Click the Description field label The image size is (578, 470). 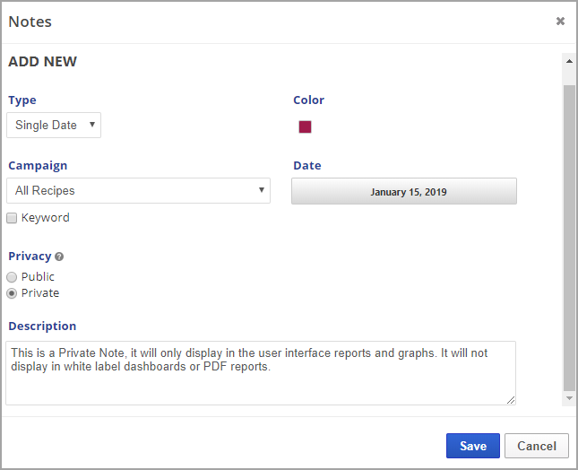[42, 326]
